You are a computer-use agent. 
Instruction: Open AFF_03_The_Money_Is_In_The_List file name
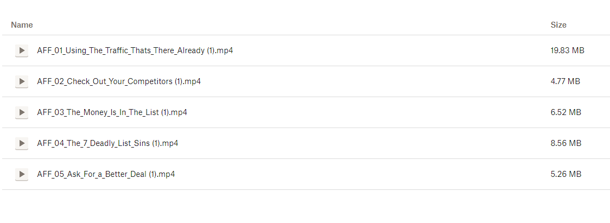click(x=112, y=112)
